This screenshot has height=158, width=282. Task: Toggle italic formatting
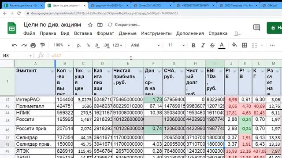pyautogui.click(x=203, y=45)
